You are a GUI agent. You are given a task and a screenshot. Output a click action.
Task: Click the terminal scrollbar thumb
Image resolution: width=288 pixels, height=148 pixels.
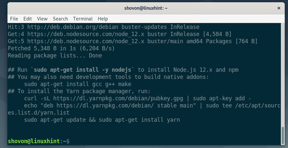tap(282, 137)
